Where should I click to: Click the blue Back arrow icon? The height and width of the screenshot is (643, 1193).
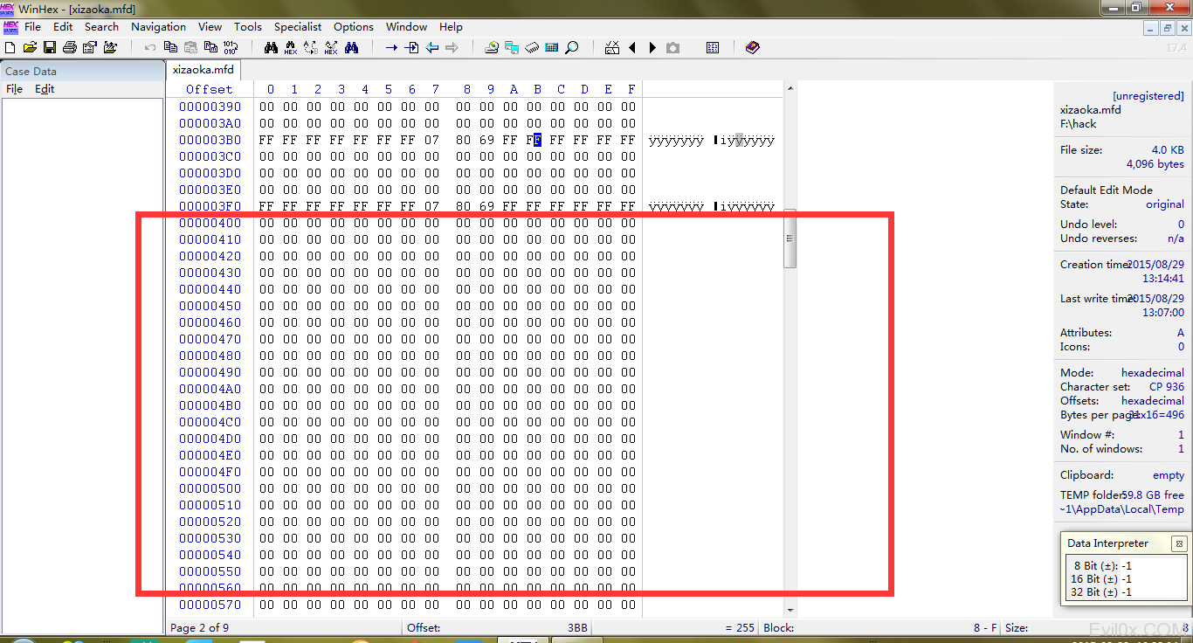pyautogui.click(x=432, y=47)
